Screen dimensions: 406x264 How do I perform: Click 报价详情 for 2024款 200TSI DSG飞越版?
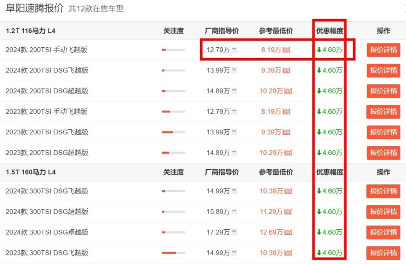[x=384, y=71]
